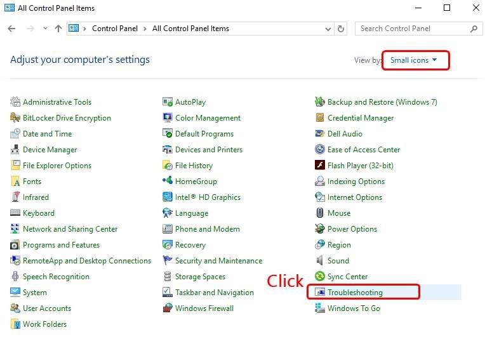This screenshot has height=344, width=485.
Task: Click the Flash Player icon
Action: click(320, 166)
